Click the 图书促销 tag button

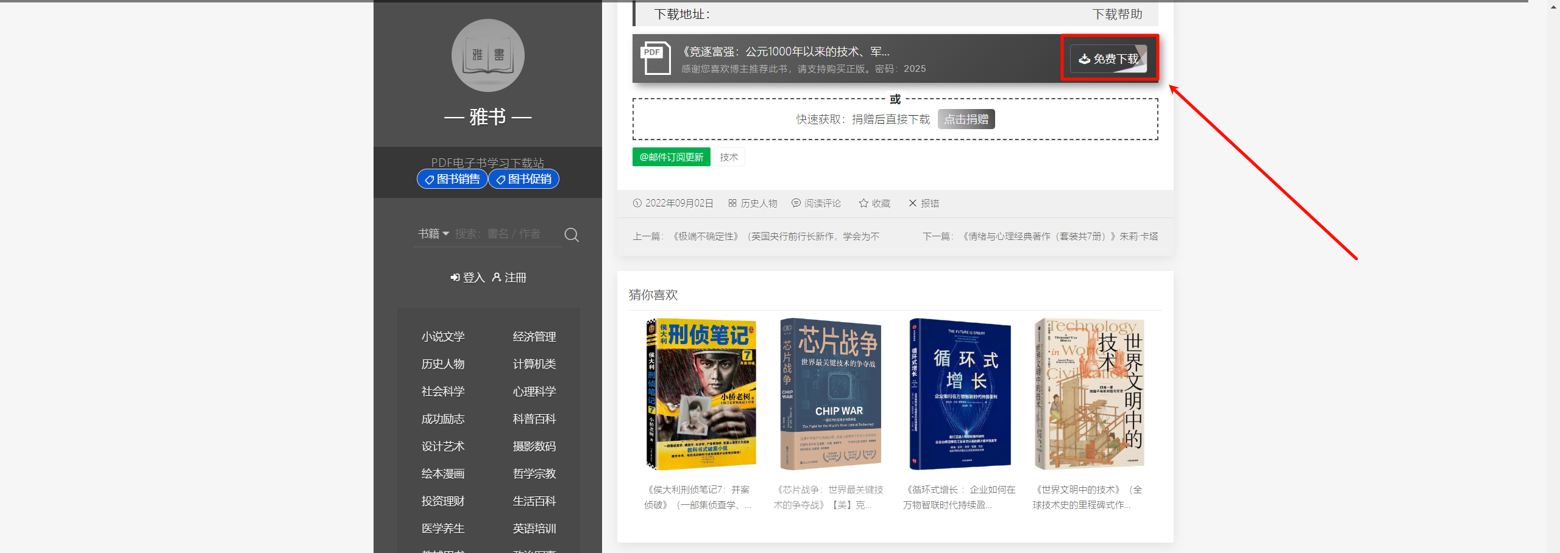click(523, 179)
